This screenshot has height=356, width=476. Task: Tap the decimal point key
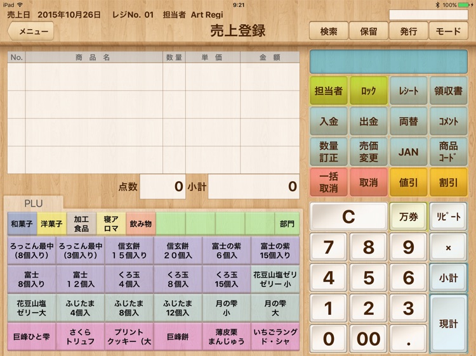408,339
